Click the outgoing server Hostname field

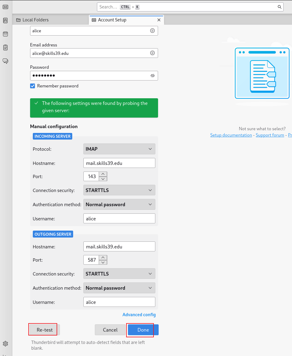pyautogui.click(x=119, y=247)
